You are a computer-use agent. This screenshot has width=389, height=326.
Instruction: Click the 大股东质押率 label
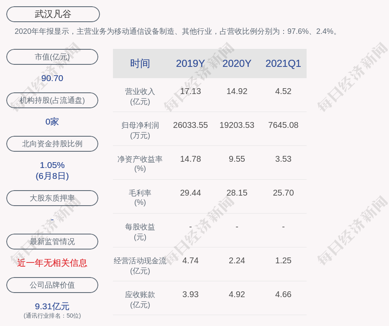[52, 198]
